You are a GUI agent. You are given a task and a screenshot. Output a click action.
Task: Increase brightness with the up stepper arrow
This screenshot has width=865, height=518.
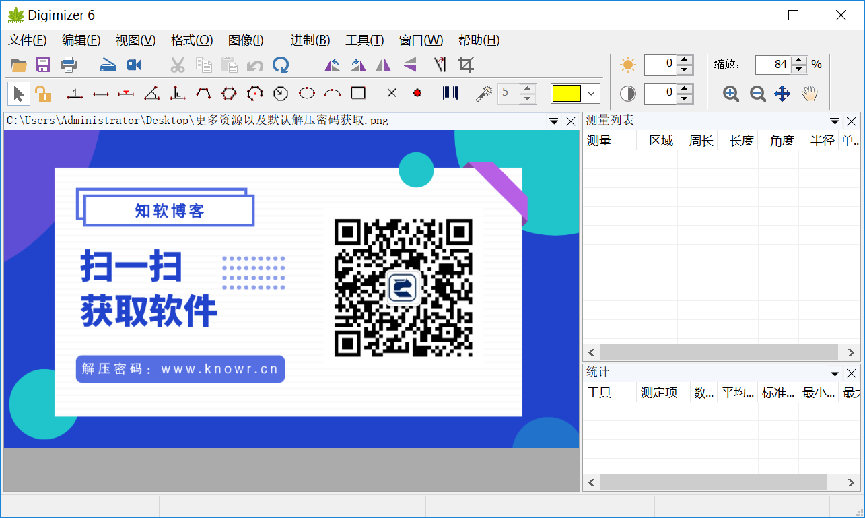click(685, 60)
